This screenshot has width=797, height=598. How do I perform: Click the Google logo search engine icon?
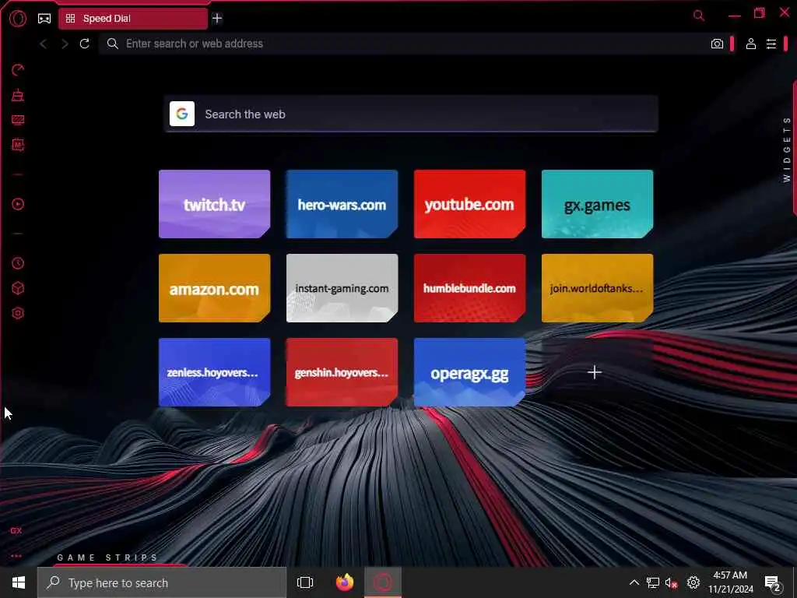(x=182, y=114)
